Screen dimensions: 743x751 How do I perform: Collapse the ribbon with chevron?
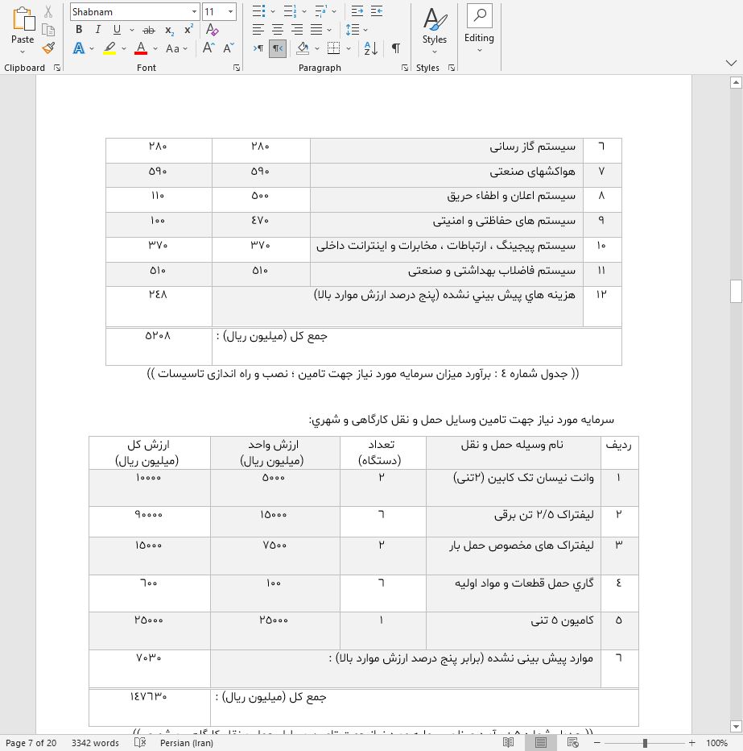coord(731,63)
